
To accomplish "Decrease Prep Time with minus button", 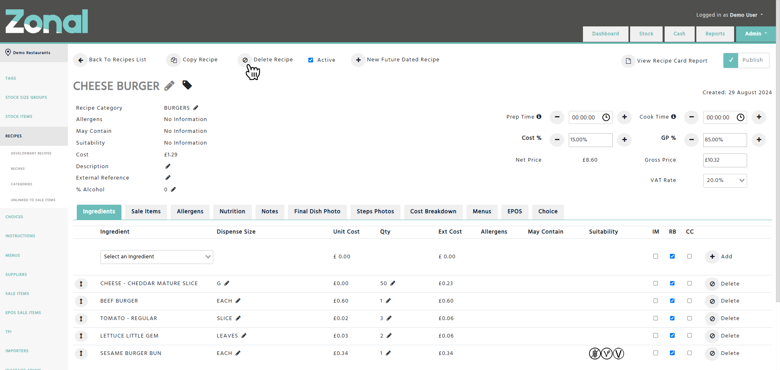I will coord(557,117).
